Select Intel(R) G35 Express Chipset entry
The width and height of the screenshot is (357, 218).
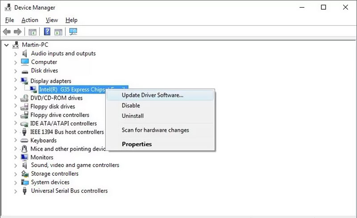[72, 89]
